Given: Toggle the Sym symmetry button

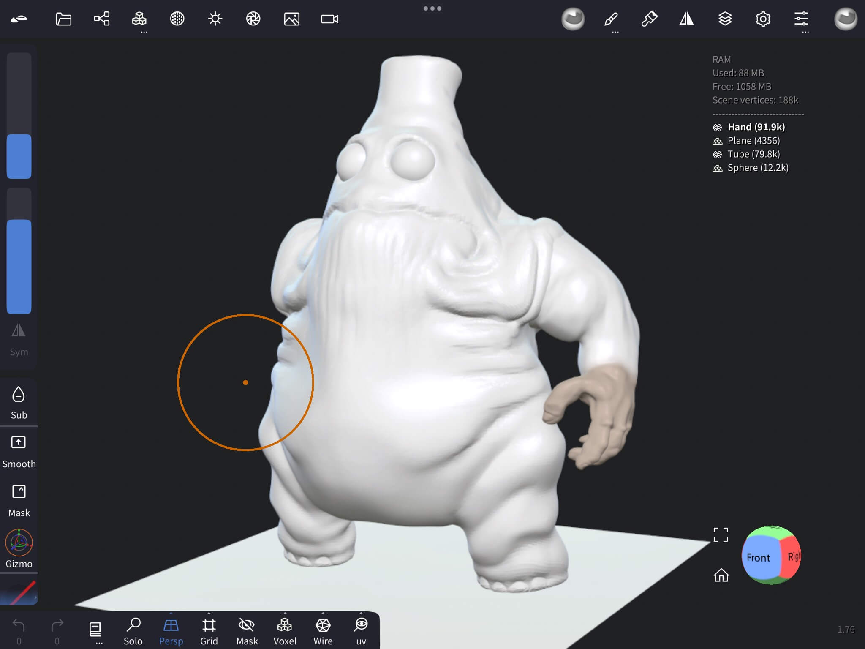Looking at the screenshot, I should click(19, 341).
